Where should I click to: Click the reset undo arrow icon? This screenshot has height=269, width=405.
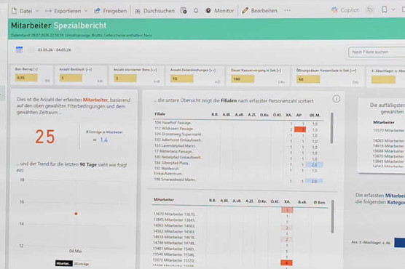370,10
